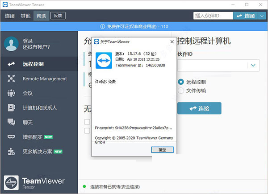
Task: Click the version text 15.17.6
Action: (134, 54)
